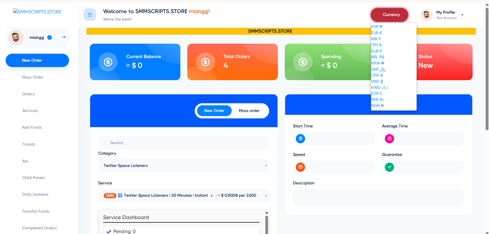Pick RUB ₽ in the currency menu

pyautogui.click(x=377, y=51)
